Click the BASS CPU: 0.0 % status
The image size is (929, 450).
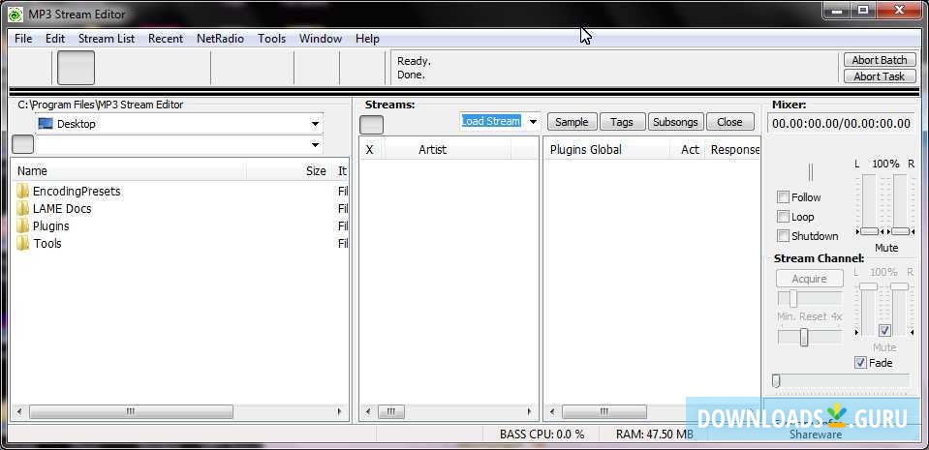(542, 434)
